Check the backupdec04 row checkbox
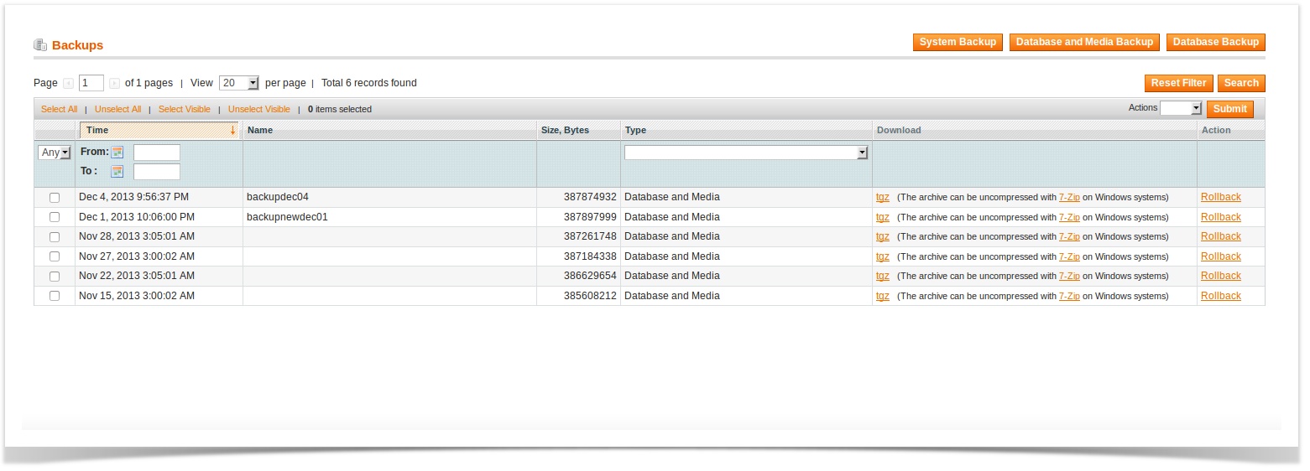1310x471 pixels. (55, 198)
